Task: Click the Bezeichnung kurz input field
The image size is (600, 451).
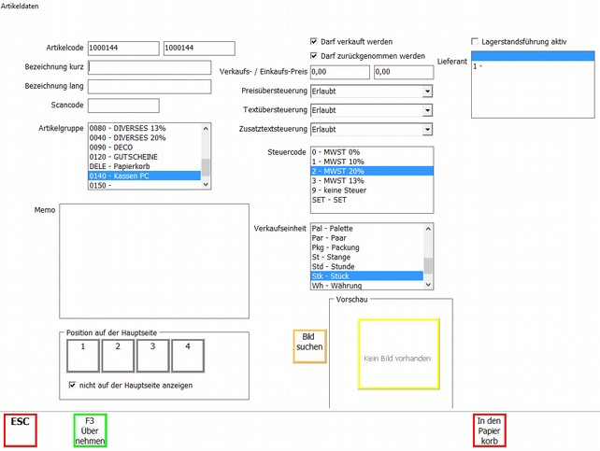Action: [x=149, y=67]
